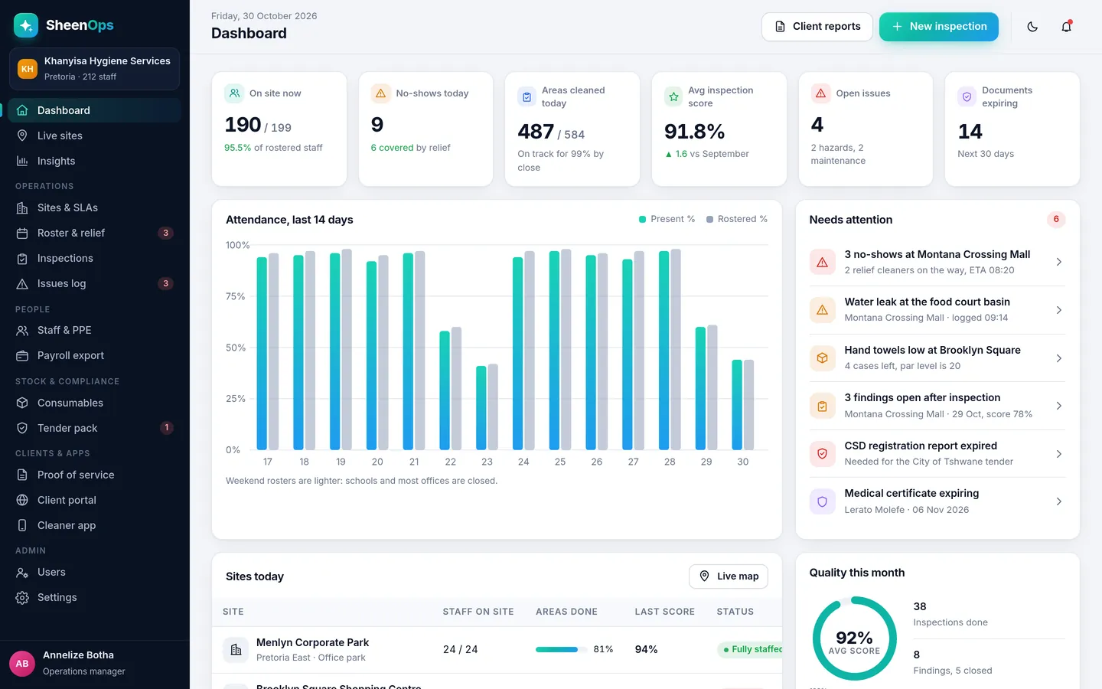
Task: Open Inspections in the sidebar
Action: coord(95,258)
